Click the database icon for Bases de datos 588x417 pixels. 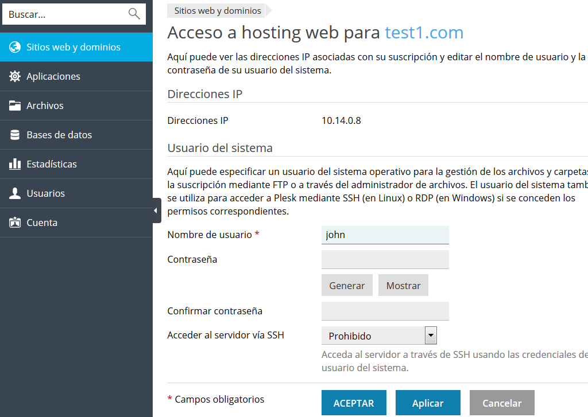pos(15,135)
